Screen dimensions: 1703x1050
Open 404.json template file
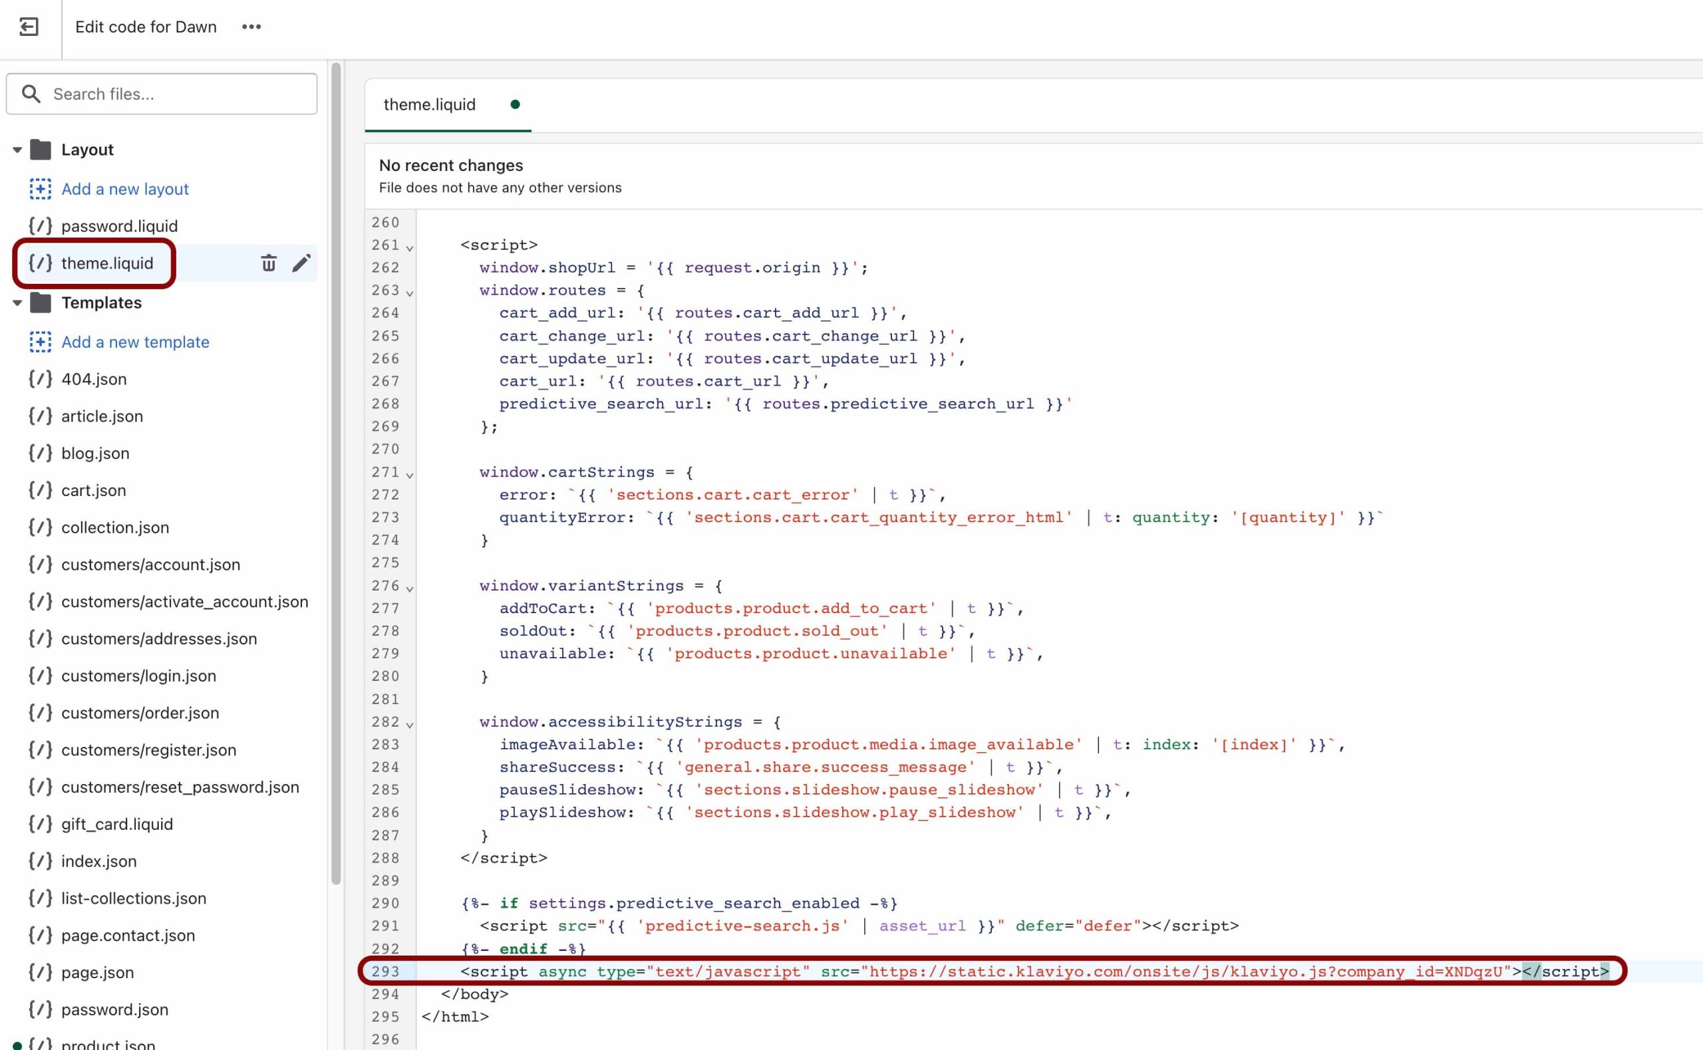[94, 379]
